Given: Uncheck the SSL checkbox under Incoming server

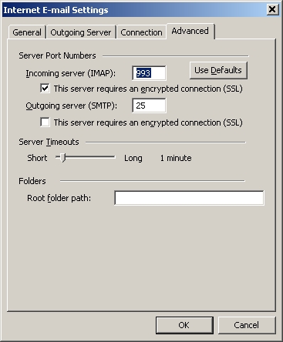Looking at the screenshot, I should point(45,89).
